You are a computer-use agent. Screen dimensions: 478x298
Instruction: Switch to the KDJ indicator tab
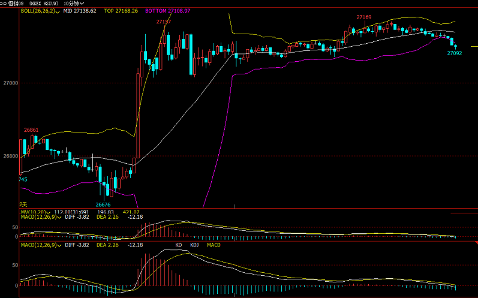tap(194, 245)
